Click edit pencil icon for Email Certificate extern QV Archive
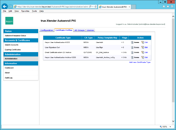Viewport: 176px width, 130px height. pyautogui.click(x=142, y=52)
